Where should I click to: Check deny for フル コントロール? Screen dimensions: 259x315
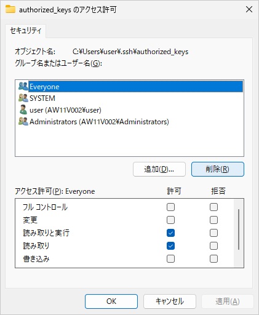[213, 207]
